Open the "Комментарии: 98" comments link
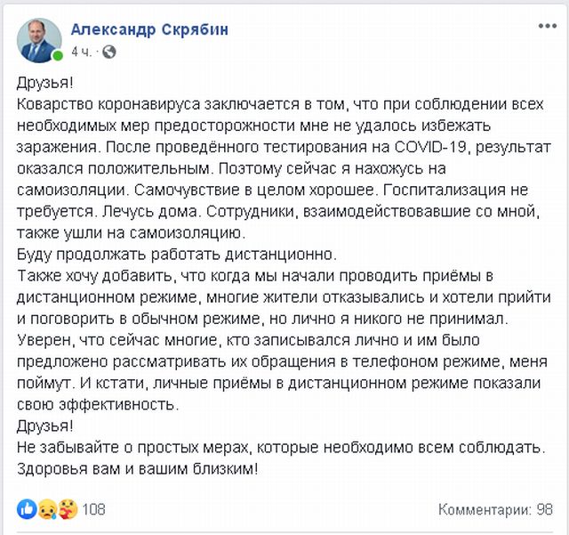The width and height of the screenshot is (569, 535). coord(495,510)
